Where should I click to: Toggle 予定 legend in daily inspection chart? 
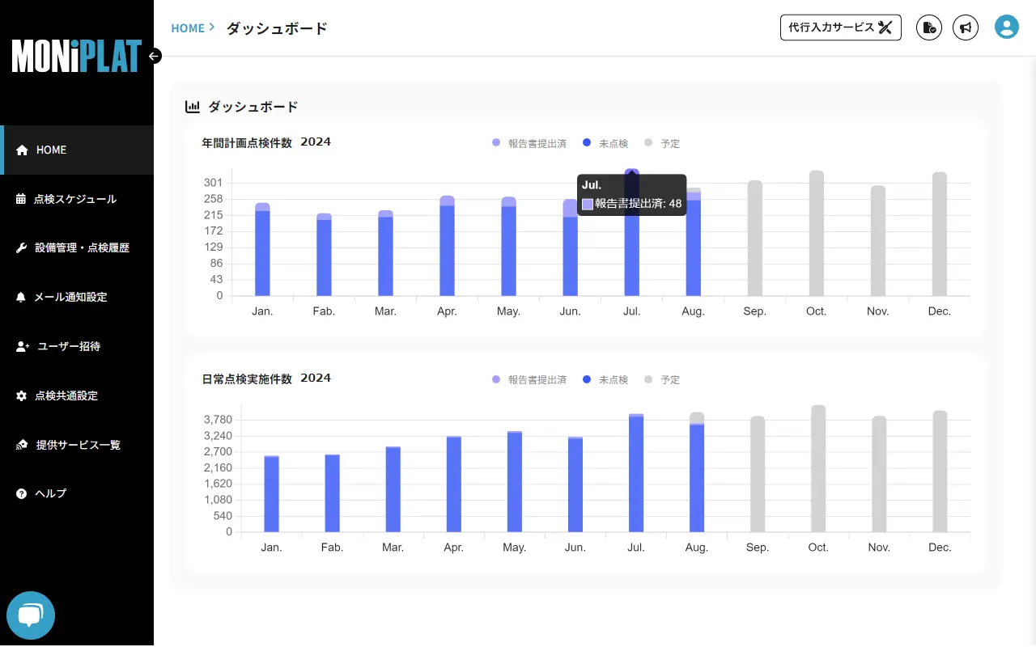tap(662, 379)
